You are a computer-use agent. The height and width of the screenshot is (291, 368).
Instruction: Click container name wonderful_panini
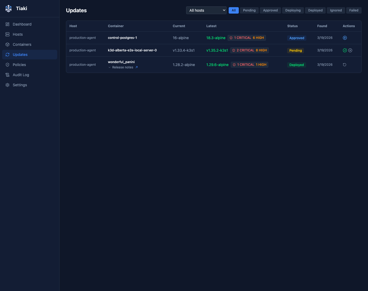point(121,62)
